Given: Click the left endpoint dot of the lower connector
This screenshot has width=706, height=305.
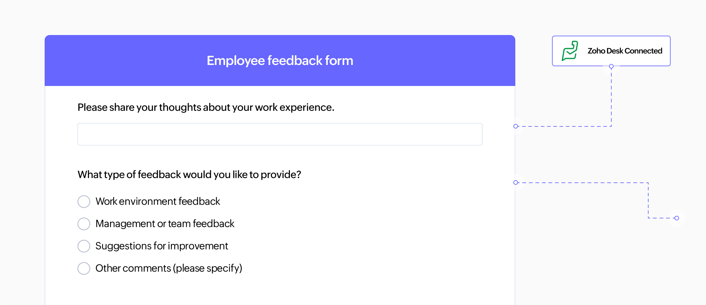Looking at the screenshot, I should (x=516, y=182).
